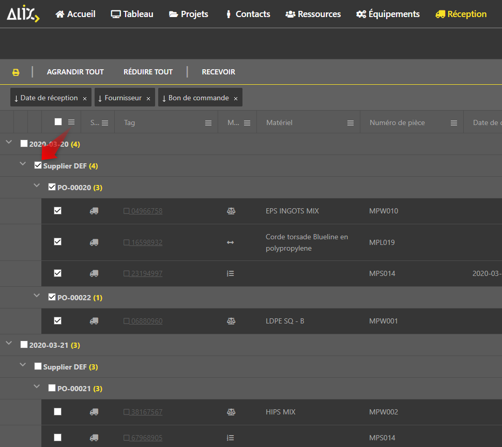Open the Tableau menu

pyautogui.click(x=132, y=14)
